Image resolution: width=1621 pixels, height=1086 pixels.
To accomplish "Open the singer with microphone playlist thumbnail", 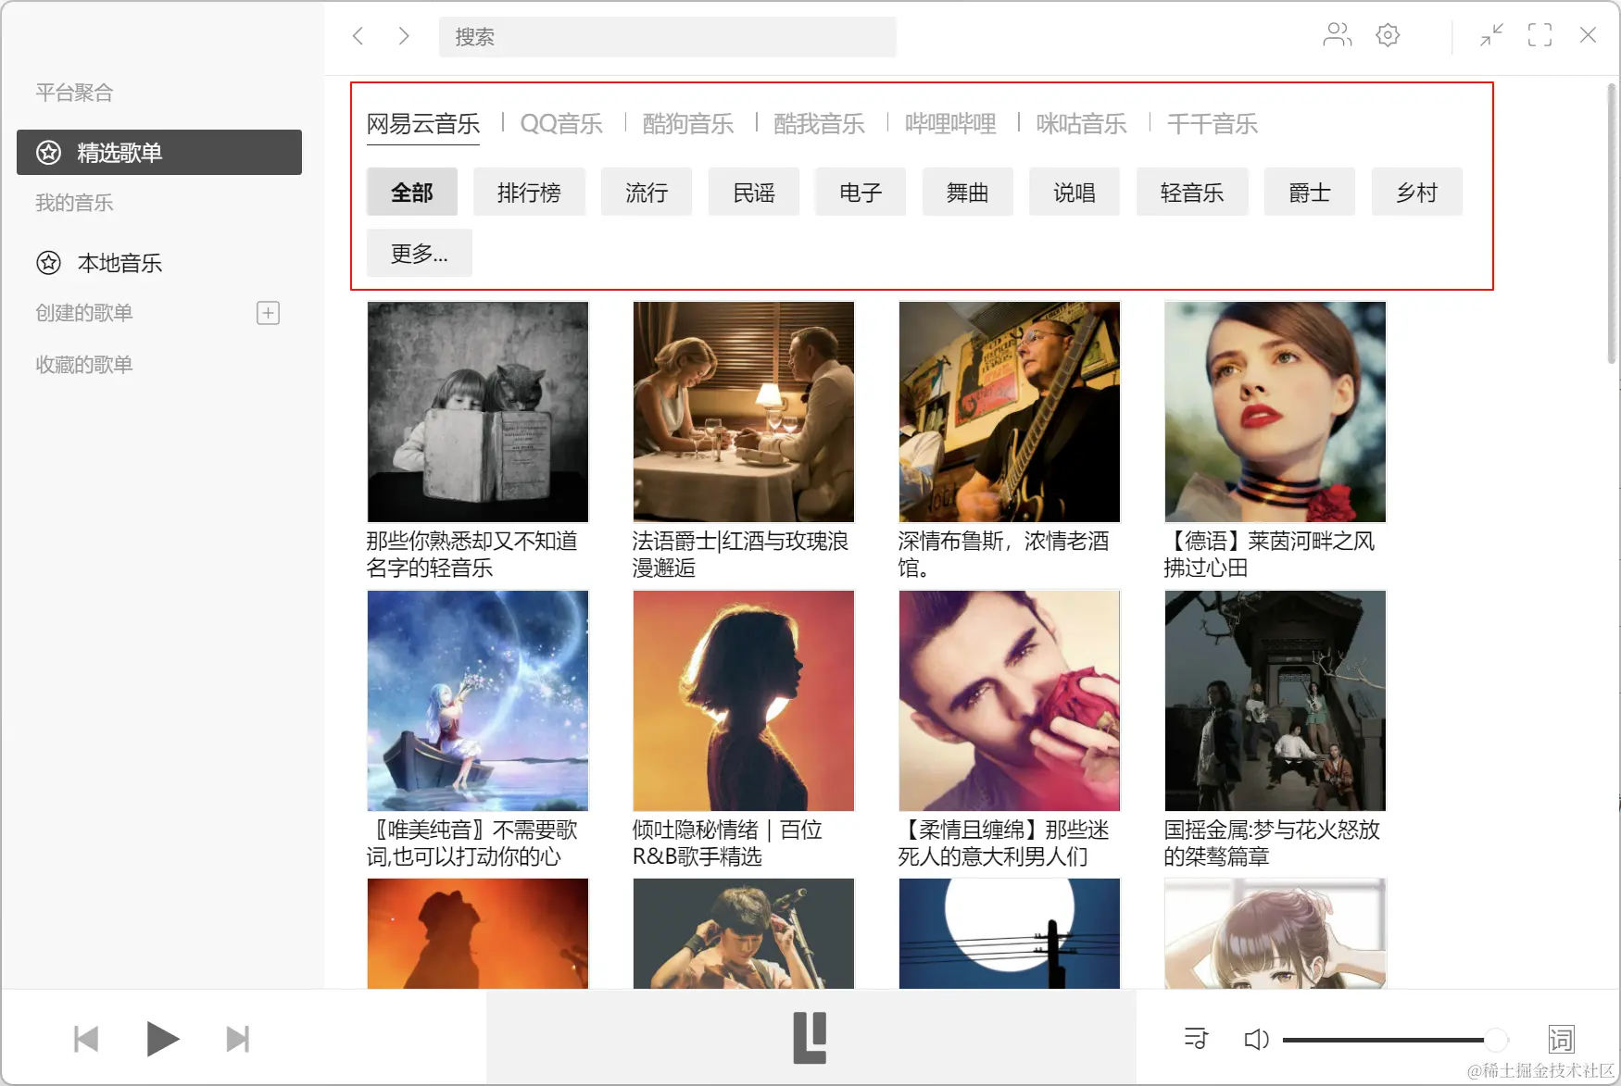I will pos(744,933).
